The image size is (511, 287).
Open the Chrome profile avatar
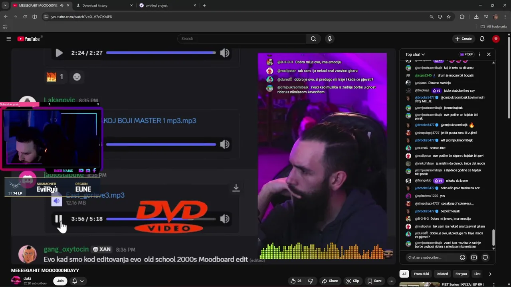pyautogui.click(x=495, y=17)
